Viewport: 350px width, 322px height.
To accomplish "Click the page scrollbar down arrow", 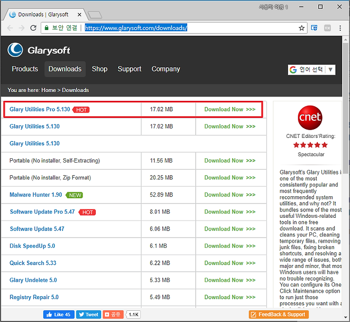I will click(346, 317).
